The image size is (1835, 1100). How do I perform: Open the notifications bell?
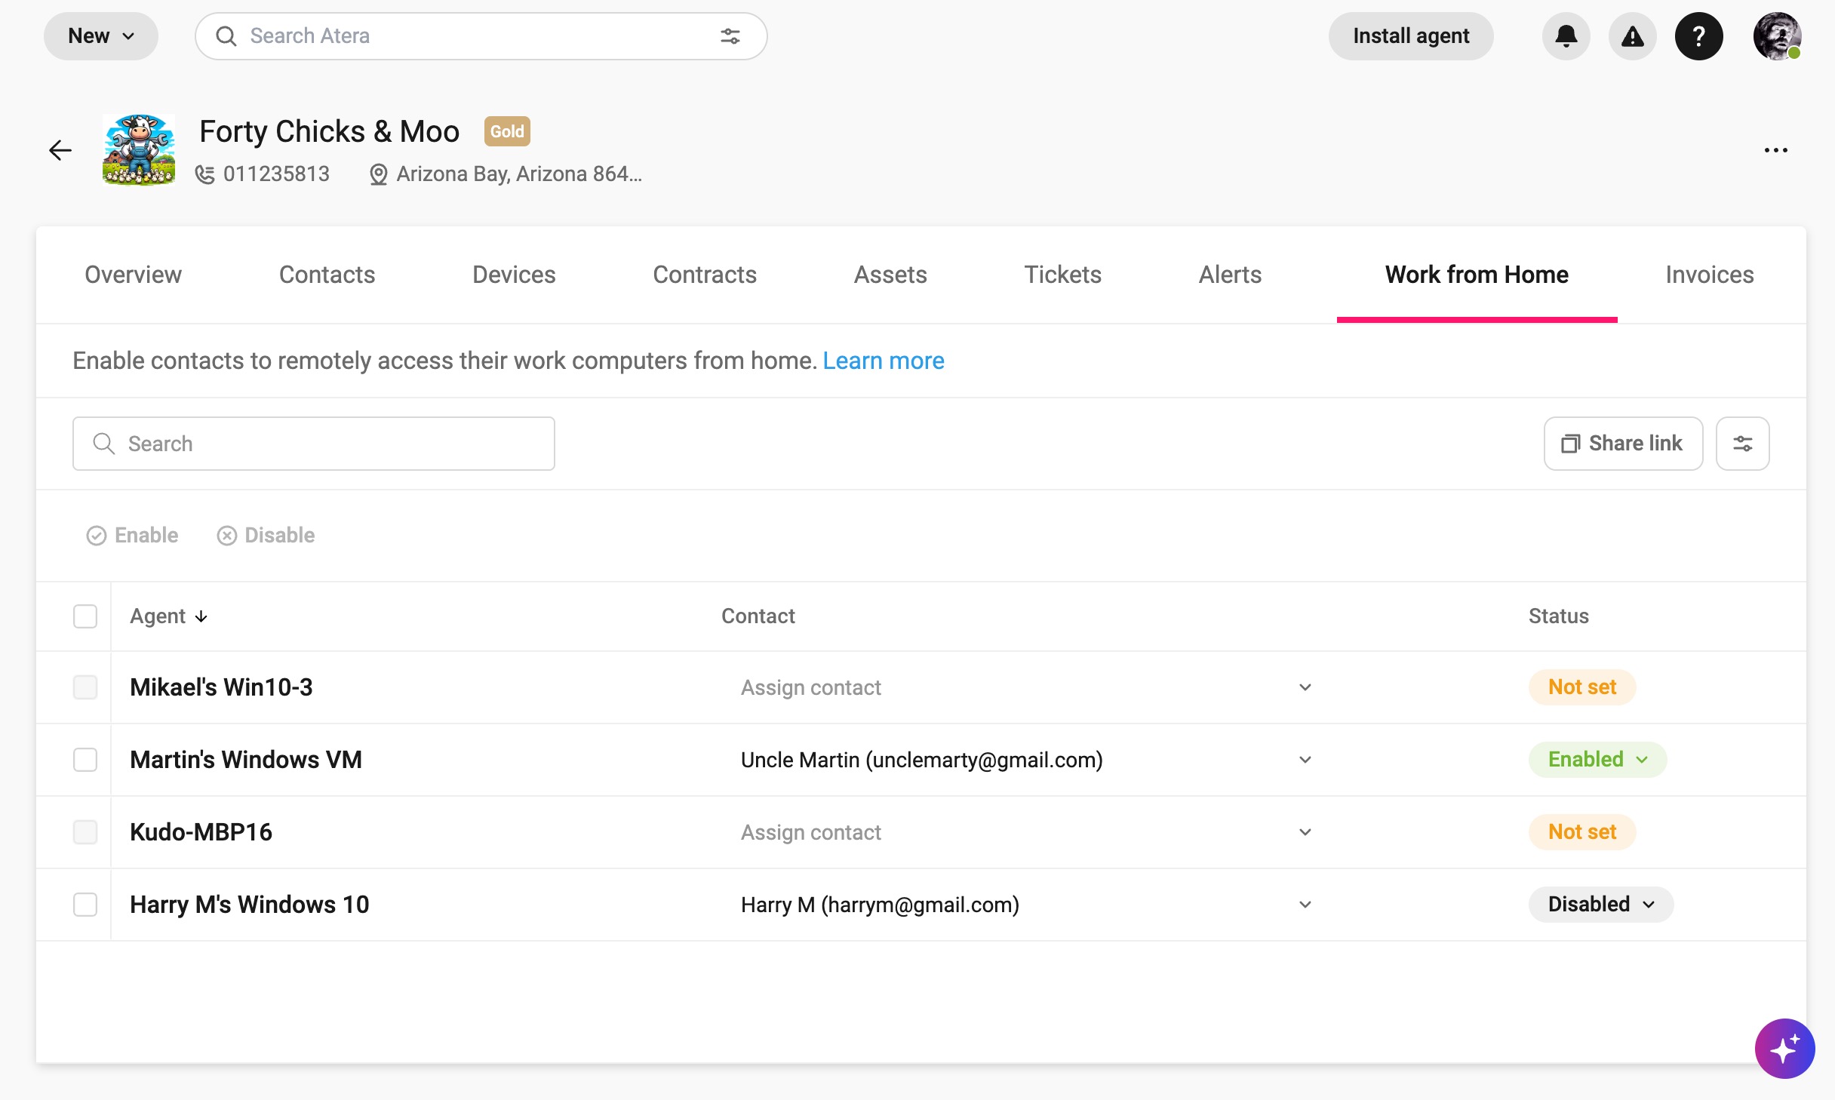(x=1566, y=36)
